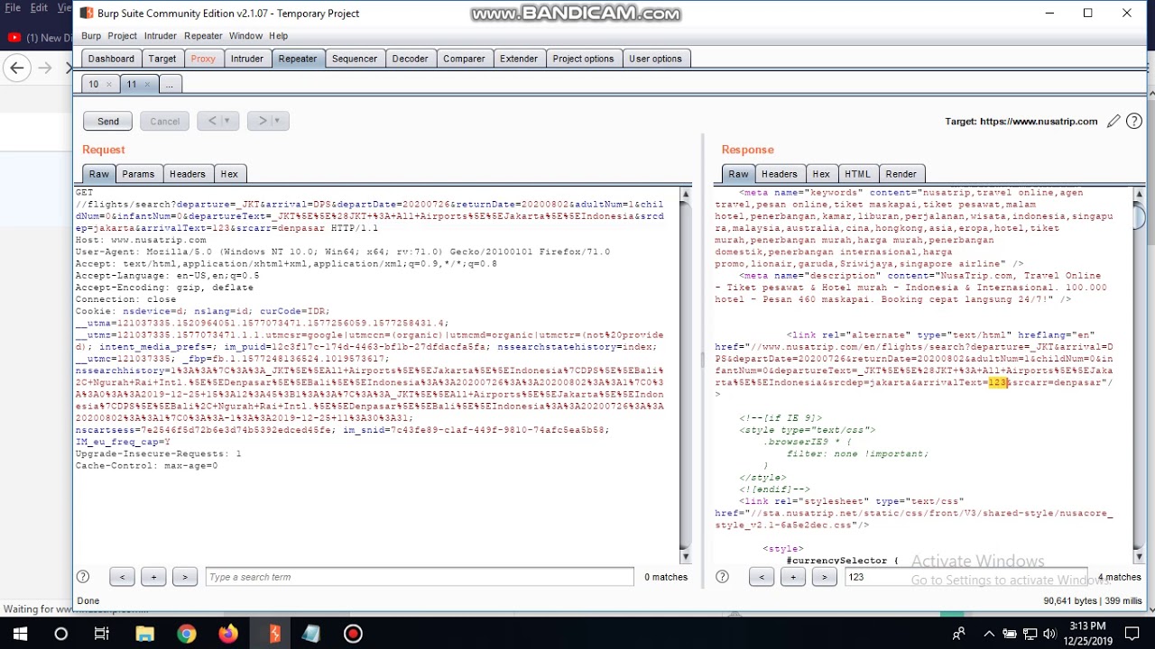
Task: Open Google Chrome from taskbar
Action: (x=187, y=634)
